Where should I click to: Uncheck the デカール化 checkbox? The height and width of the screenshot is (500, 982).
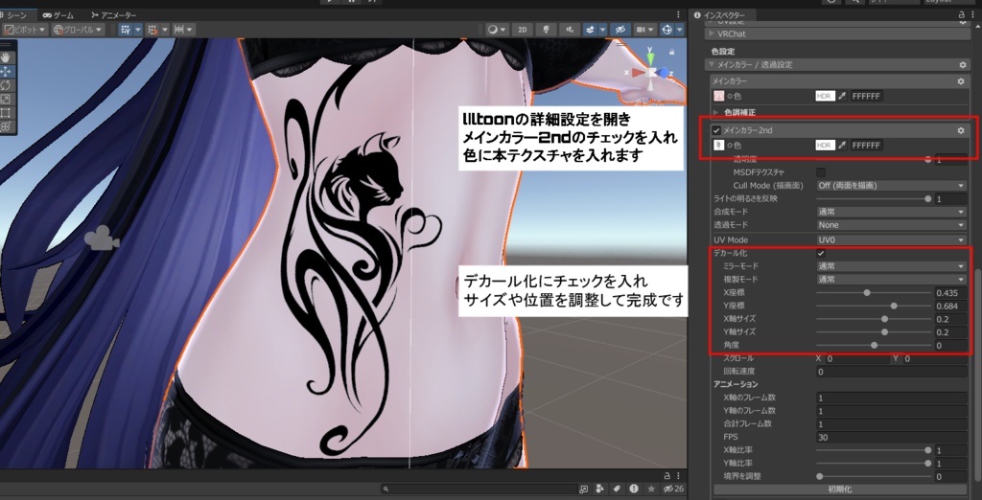821,254
